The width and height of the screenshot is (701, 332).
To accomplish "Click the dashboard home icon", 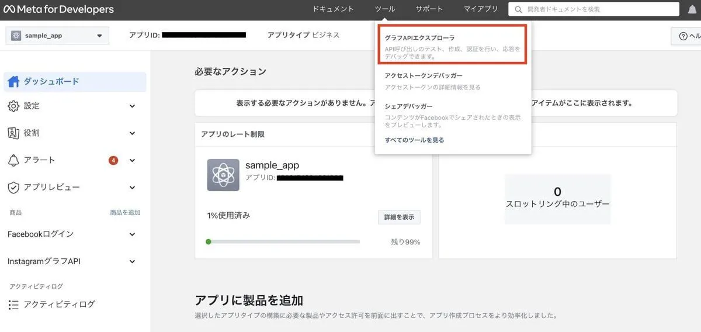I will point(14,82).
